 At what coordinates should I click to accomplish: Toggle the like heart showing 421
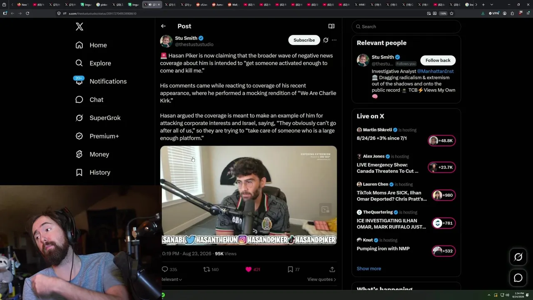click(x=249, y=270)
